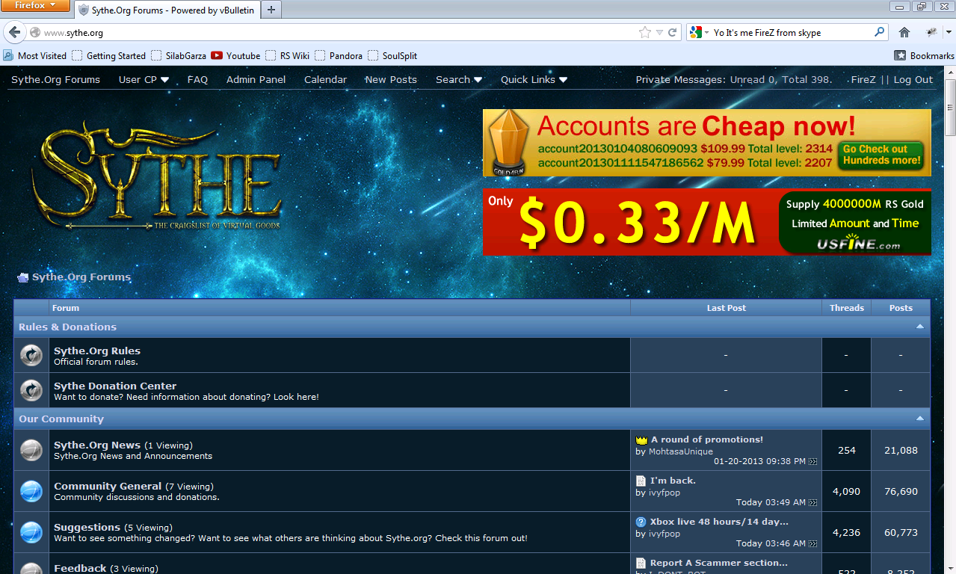956x574 pixels.
Task: Collapse the Rules & Donations category
Action: click(x=920, y=327)
